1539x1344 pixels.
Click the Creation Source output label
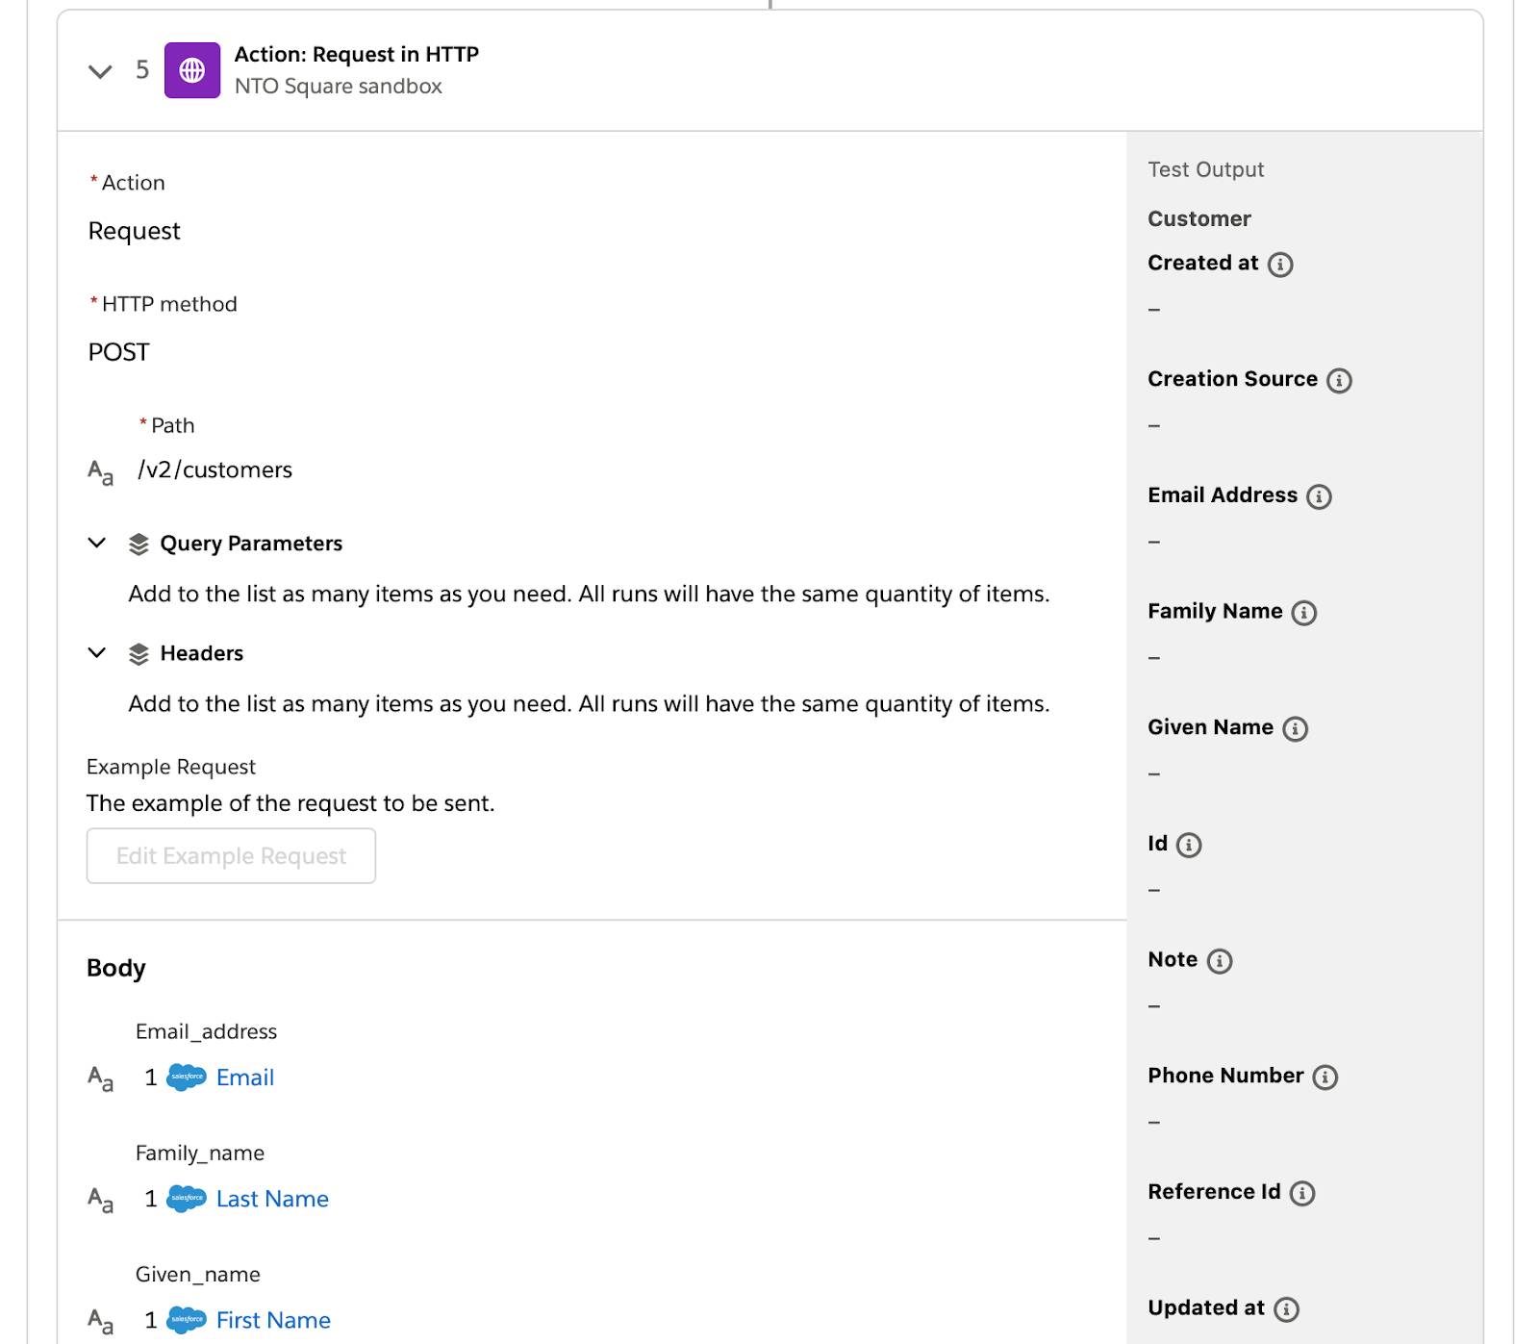[1232, 379]
